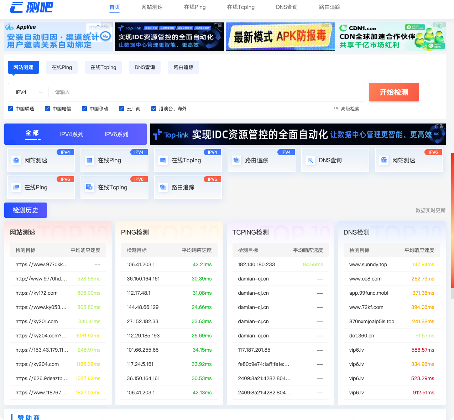Switch to the 全部 series tab
The height and width of the screenshot is (420, 454).
32,133
